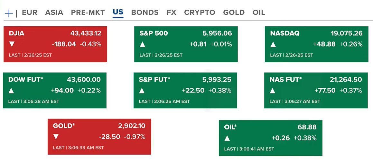Show the BONDS tab
The image size is (373, 161).
tap(145, 13)
